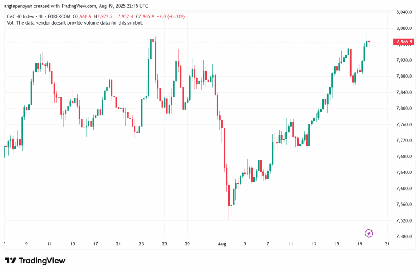Click the 7,520.0 label on price axis

point(404,221)
